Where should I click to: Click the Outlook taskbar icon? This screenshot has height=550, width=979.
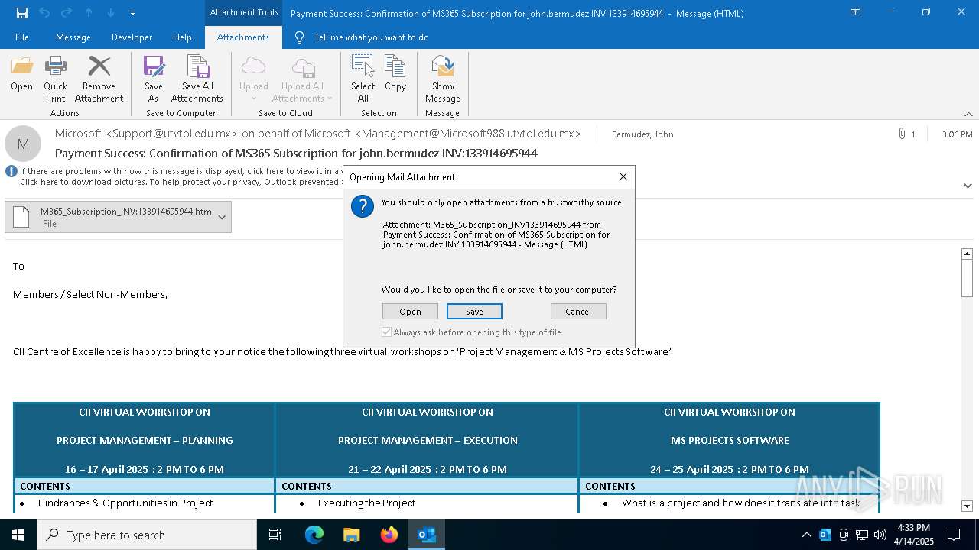click(x=426, y=535)
